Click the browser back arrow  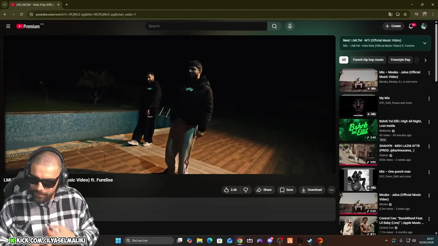[5, 14]
